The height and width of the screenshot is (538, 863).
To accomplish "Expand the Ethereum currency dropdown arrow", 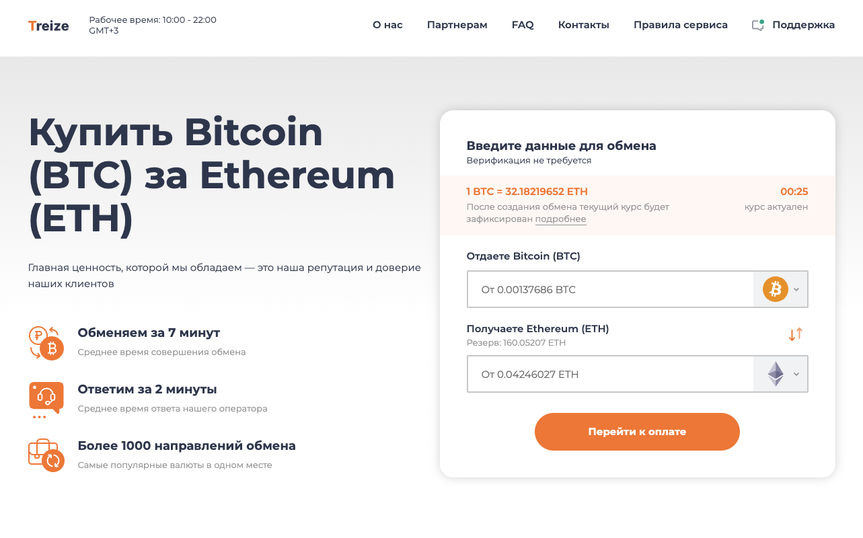I will pyautogui.click(x=796, y=374).
